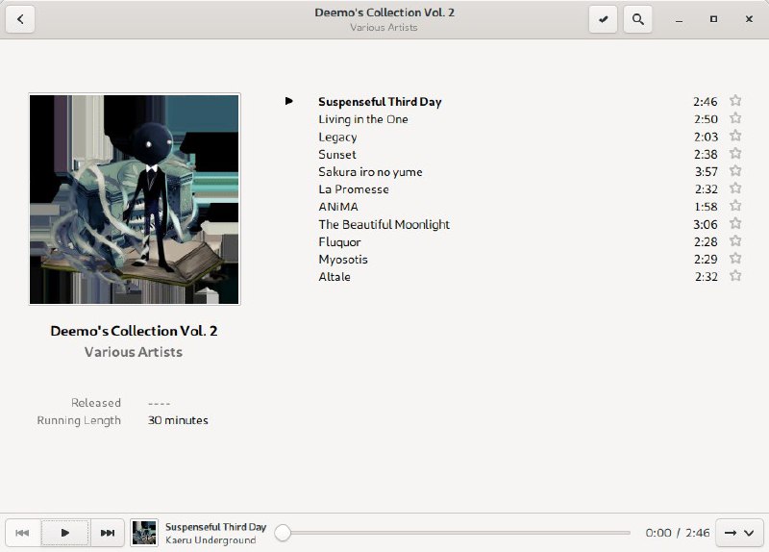Play Sakura iro no yume
This screenshot has width=769, height=552.
[x=370, y=172]
